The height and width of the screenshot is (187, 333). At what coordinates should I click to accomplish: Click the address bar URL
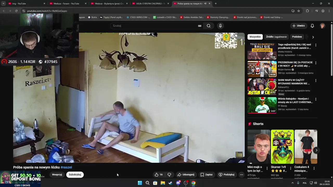click(47, 11)
